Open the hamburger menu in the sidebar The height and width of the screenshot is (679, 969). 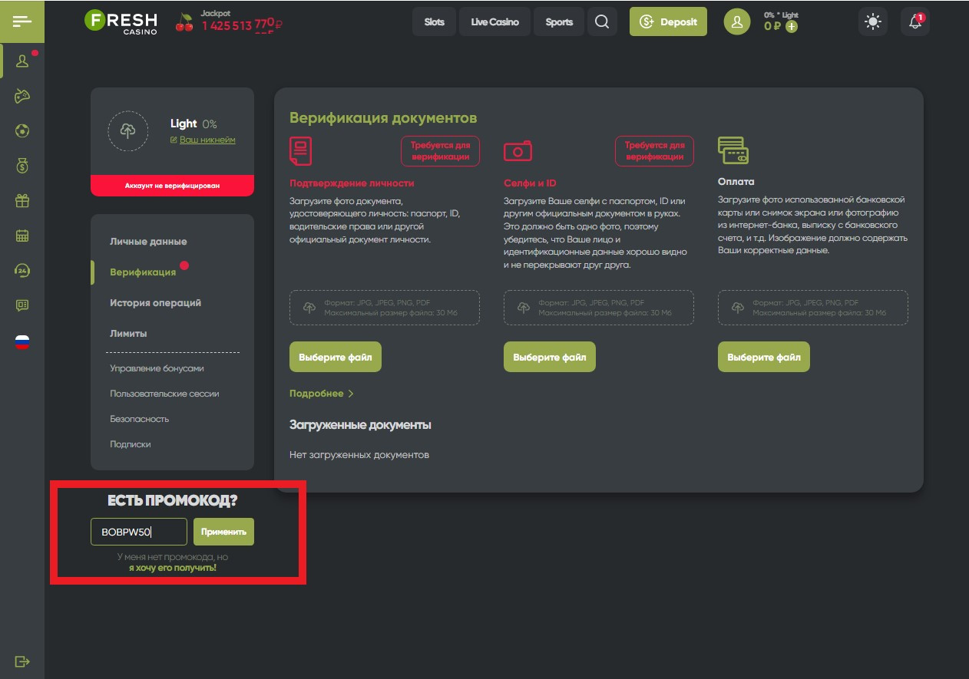22,21
